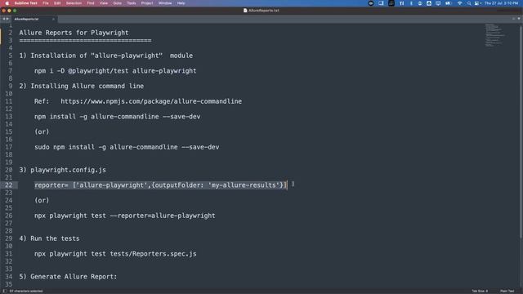Click 'sudo npm install -g allure-commandline' line
Viewport: 523px width, 294px height.
(x=127, y=147)
